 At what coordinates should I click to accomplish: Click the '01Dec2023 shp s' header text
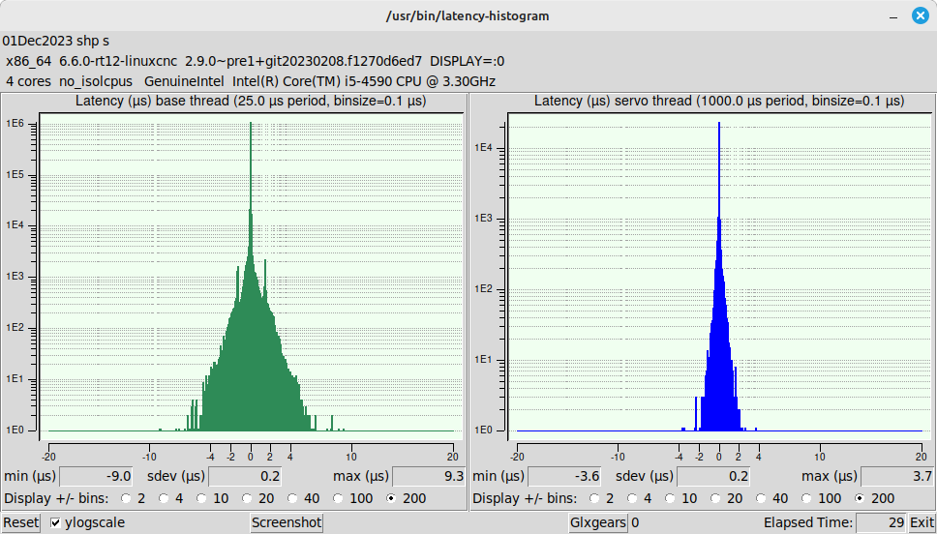click(x=55, y=42)
